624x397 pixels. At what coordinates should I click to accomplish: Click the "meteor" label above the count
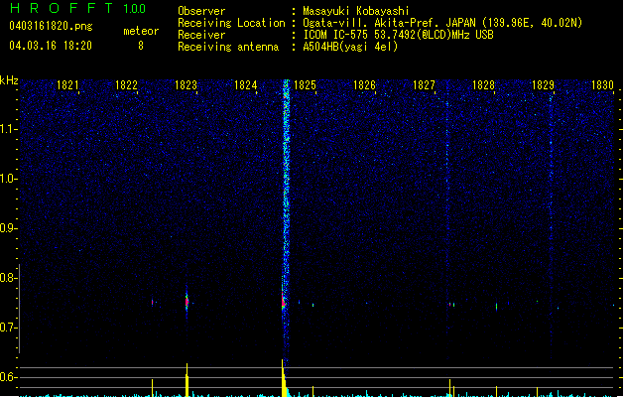click(141, 31)
